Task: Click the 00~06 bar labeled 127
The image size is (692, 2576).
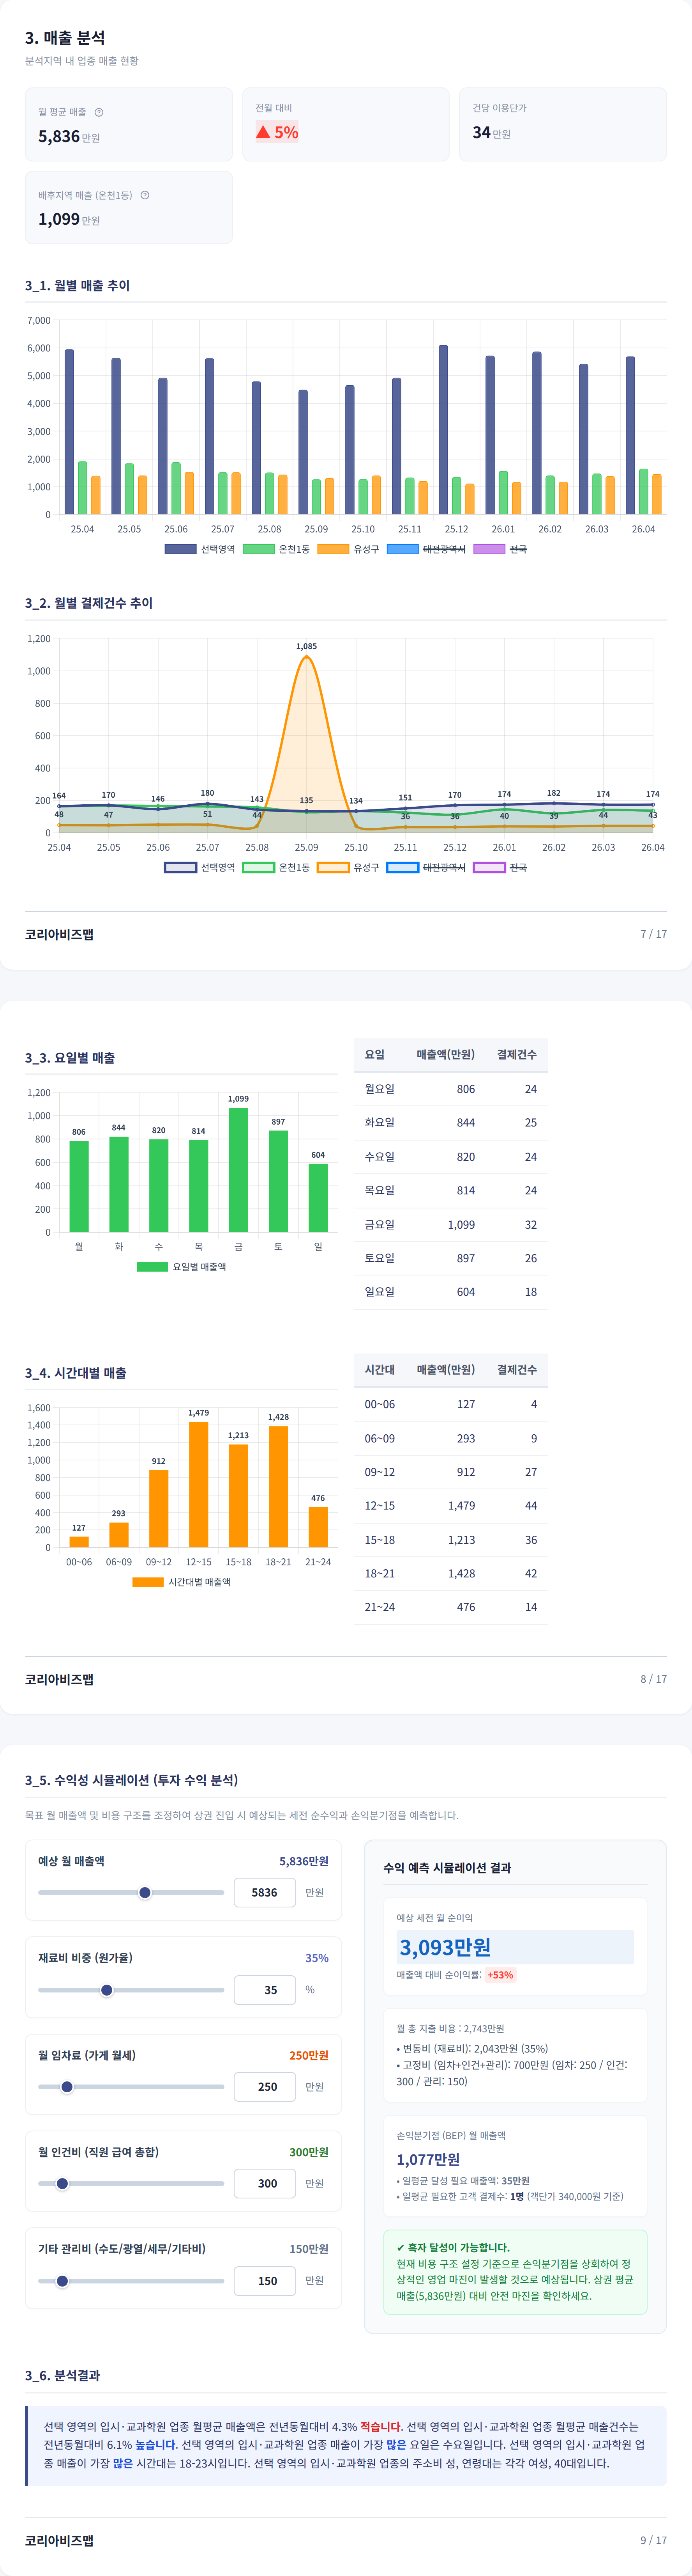Action: (79, 1542)
